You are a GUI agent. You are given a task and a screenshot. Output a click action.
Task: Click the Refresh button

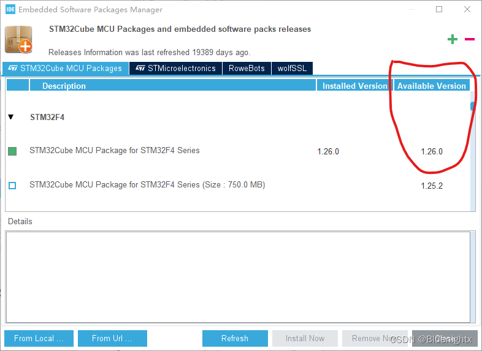[x=235, y=338]
